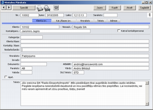Click Std.Teksts field with STD

click(78, 72)
